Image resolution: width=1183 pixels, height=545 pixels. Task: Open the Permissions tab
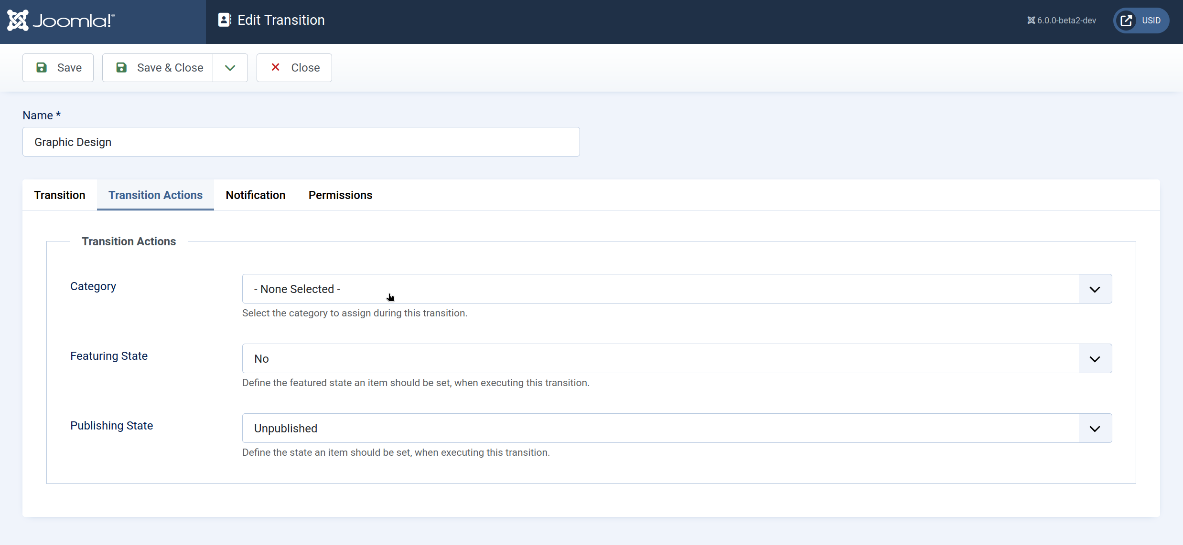click(340, 195)
